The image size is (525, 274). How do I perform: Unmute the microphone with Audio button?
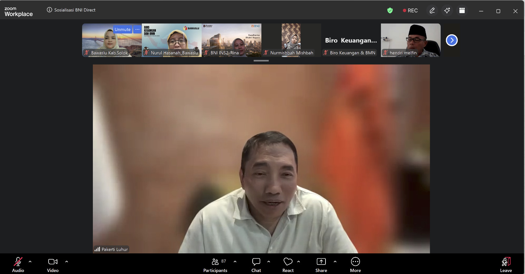[x=18, y=265]
